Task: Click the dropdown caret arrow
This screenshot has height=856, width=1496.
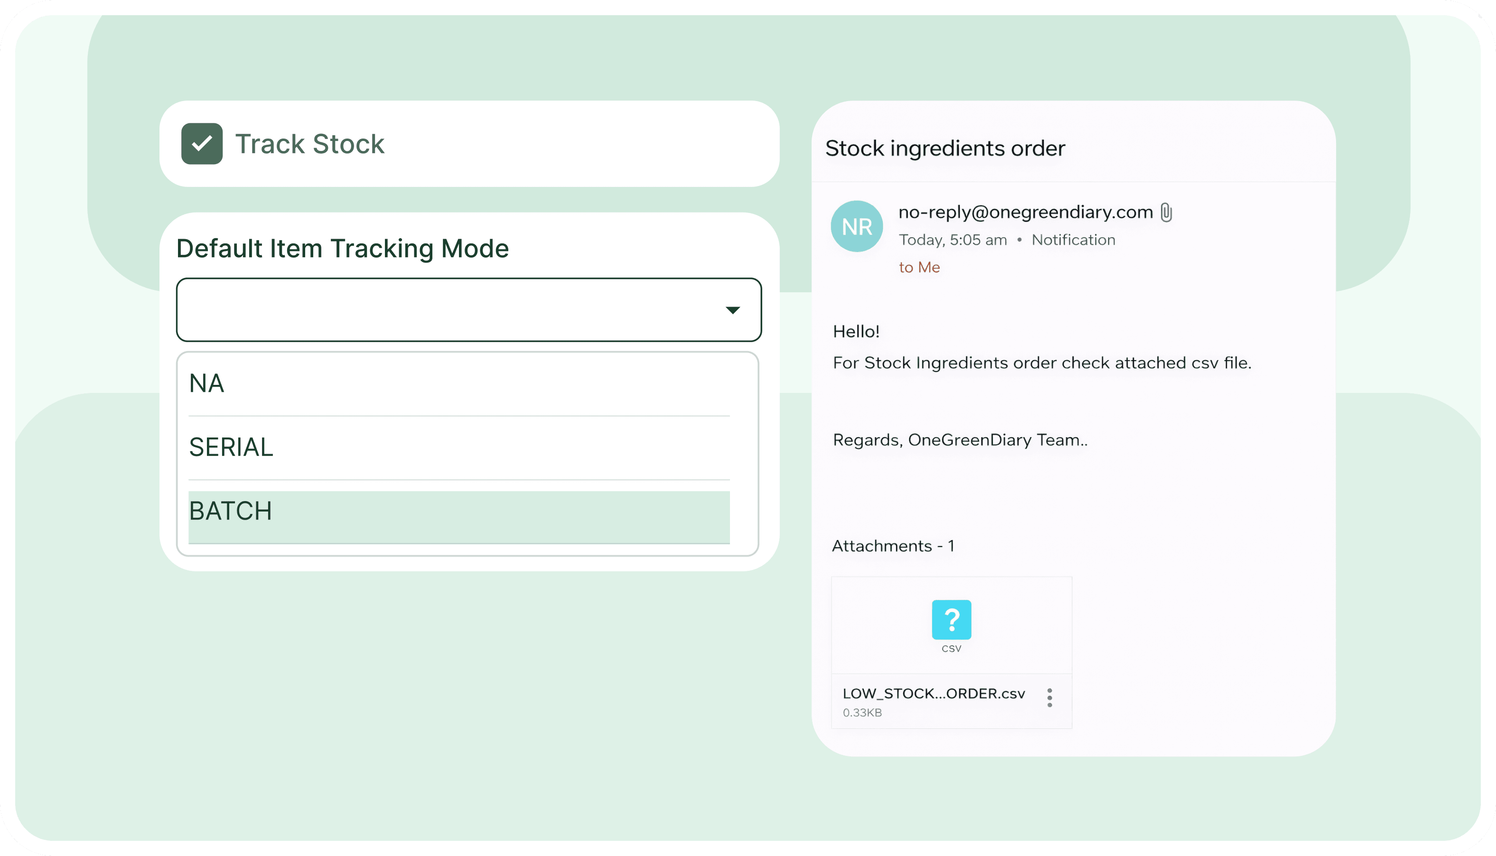Action: tap(732, 310)
